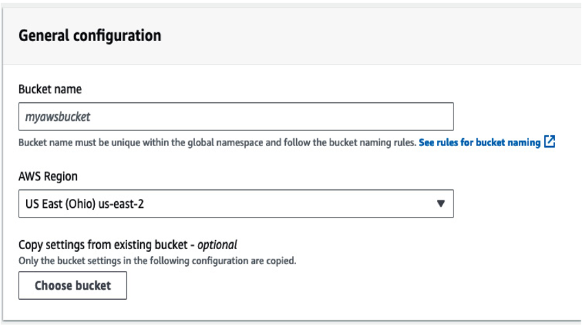The width and height of the screenshot is (584, 328).
Task: Click the bucket name uniqueness helper text
Action: tap(217, 143)
